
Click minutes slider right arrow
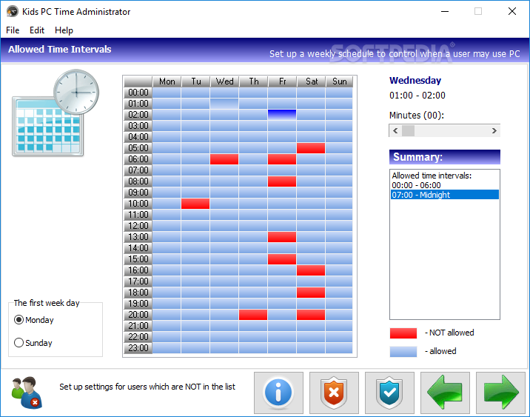(x=494, y=130)
